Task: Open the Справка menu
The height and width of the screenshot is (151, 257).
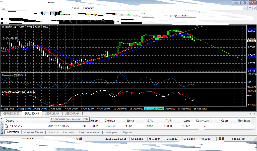Action: click(89, 8)
